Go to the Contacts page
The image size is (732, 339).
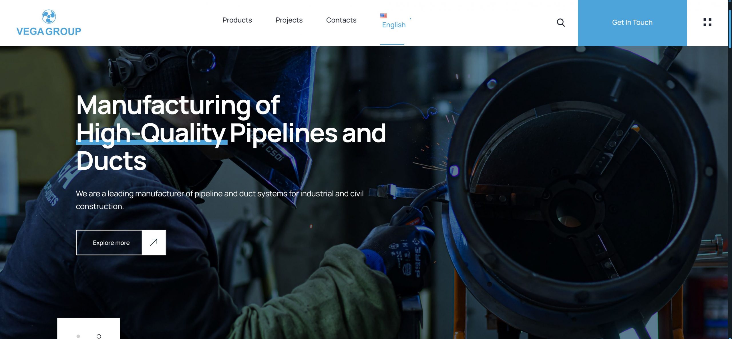(x=341, y=20)
